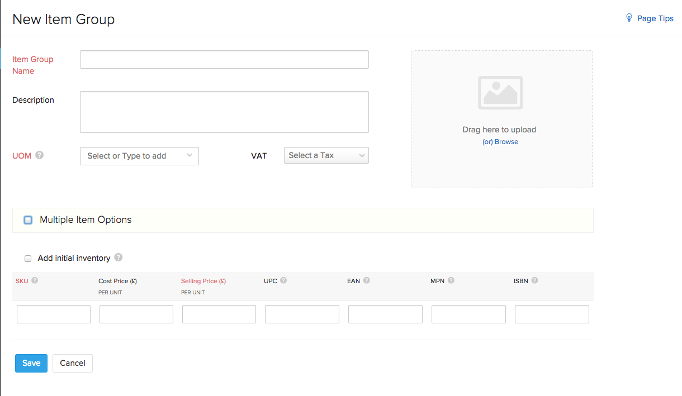Click the EAN help question mark icon
682x396 pixels.
(x=367, y=280)
